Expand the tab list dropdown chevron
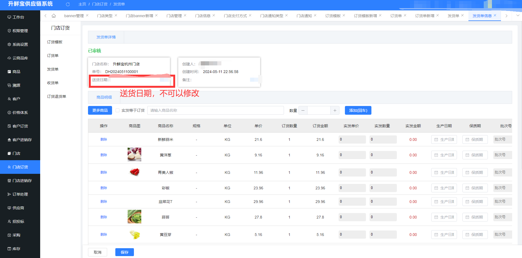 pos(518,16)
